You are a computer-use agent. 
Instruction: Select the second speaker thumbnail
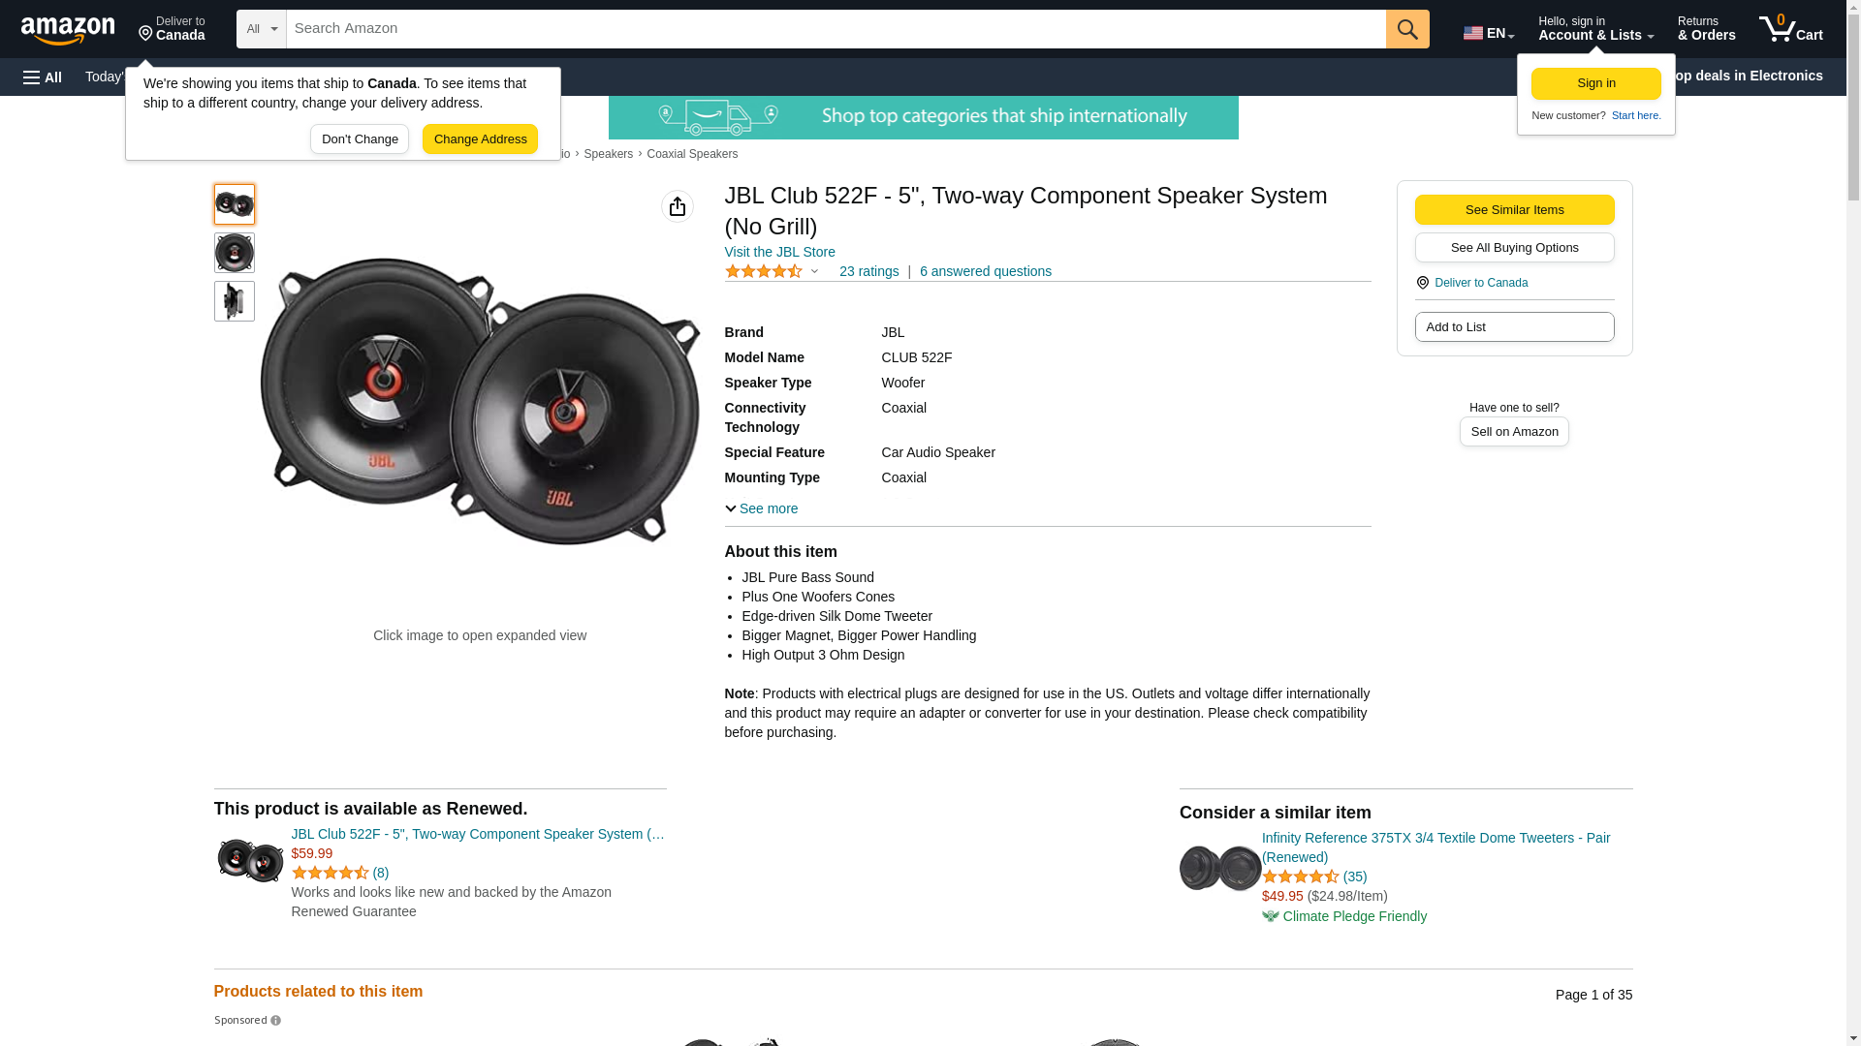click(234, 253)
